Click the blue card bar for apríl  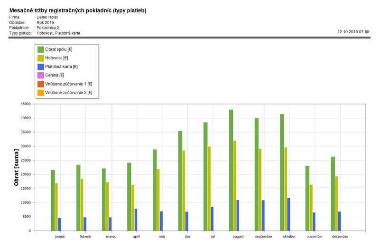coord(136,220)
